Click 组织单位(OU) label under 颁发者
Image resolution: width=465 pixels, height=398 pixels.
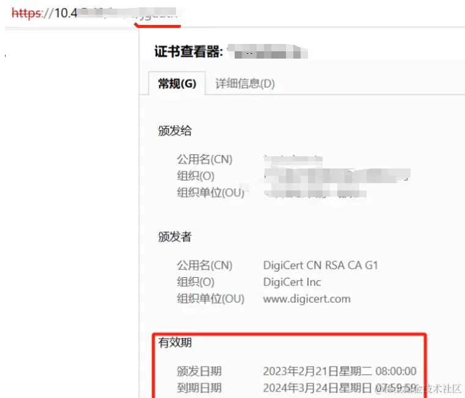pos(211,298)
